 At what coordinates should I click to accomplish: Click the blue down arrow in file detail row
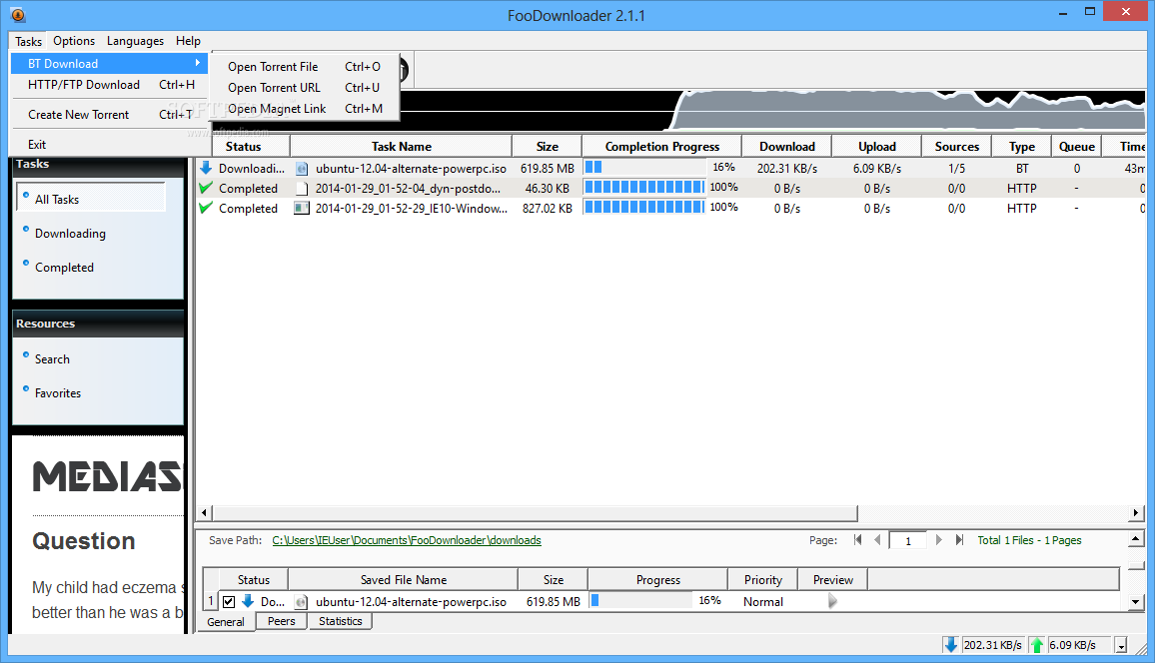coord(248,601)
